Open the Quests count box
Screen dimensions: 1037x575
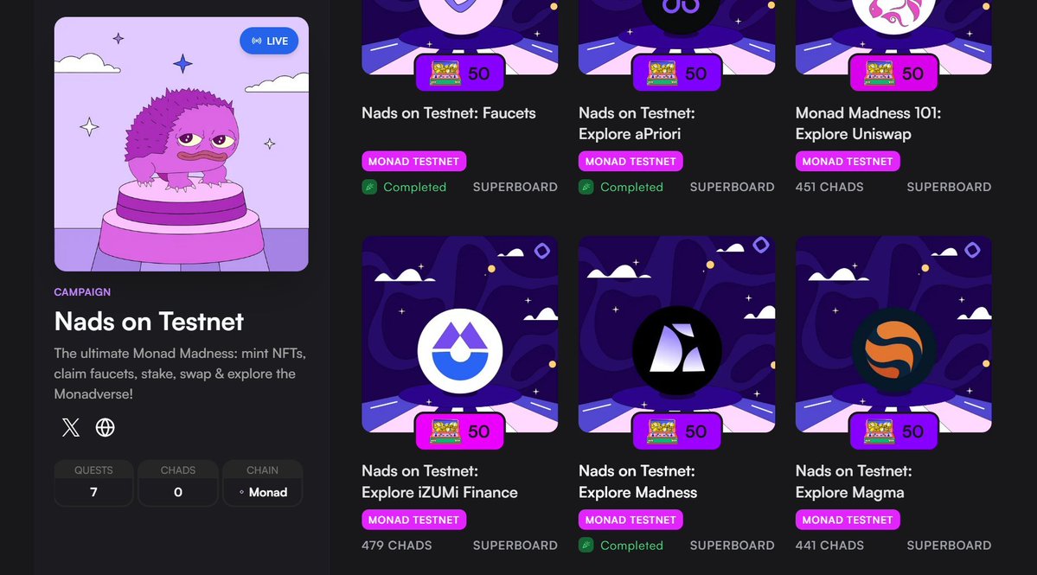93,483
